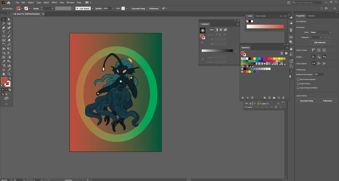Click Document Setup in Quick Actions
Screen dimensions: 339x181
pyautogui.click(x=307, y=101)
